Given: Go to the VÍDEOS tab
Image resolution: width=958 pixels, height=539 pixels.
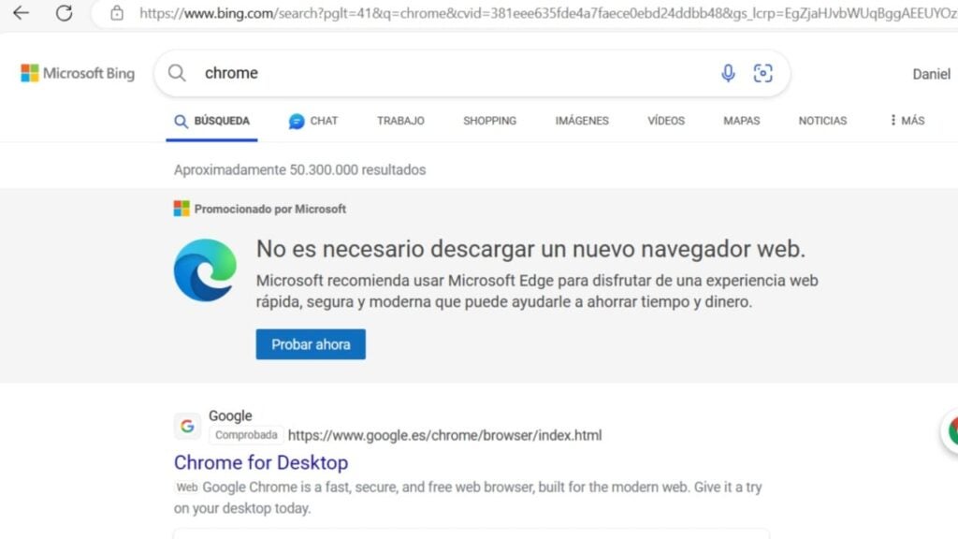Looking at the screenshot, I should 666,121.
